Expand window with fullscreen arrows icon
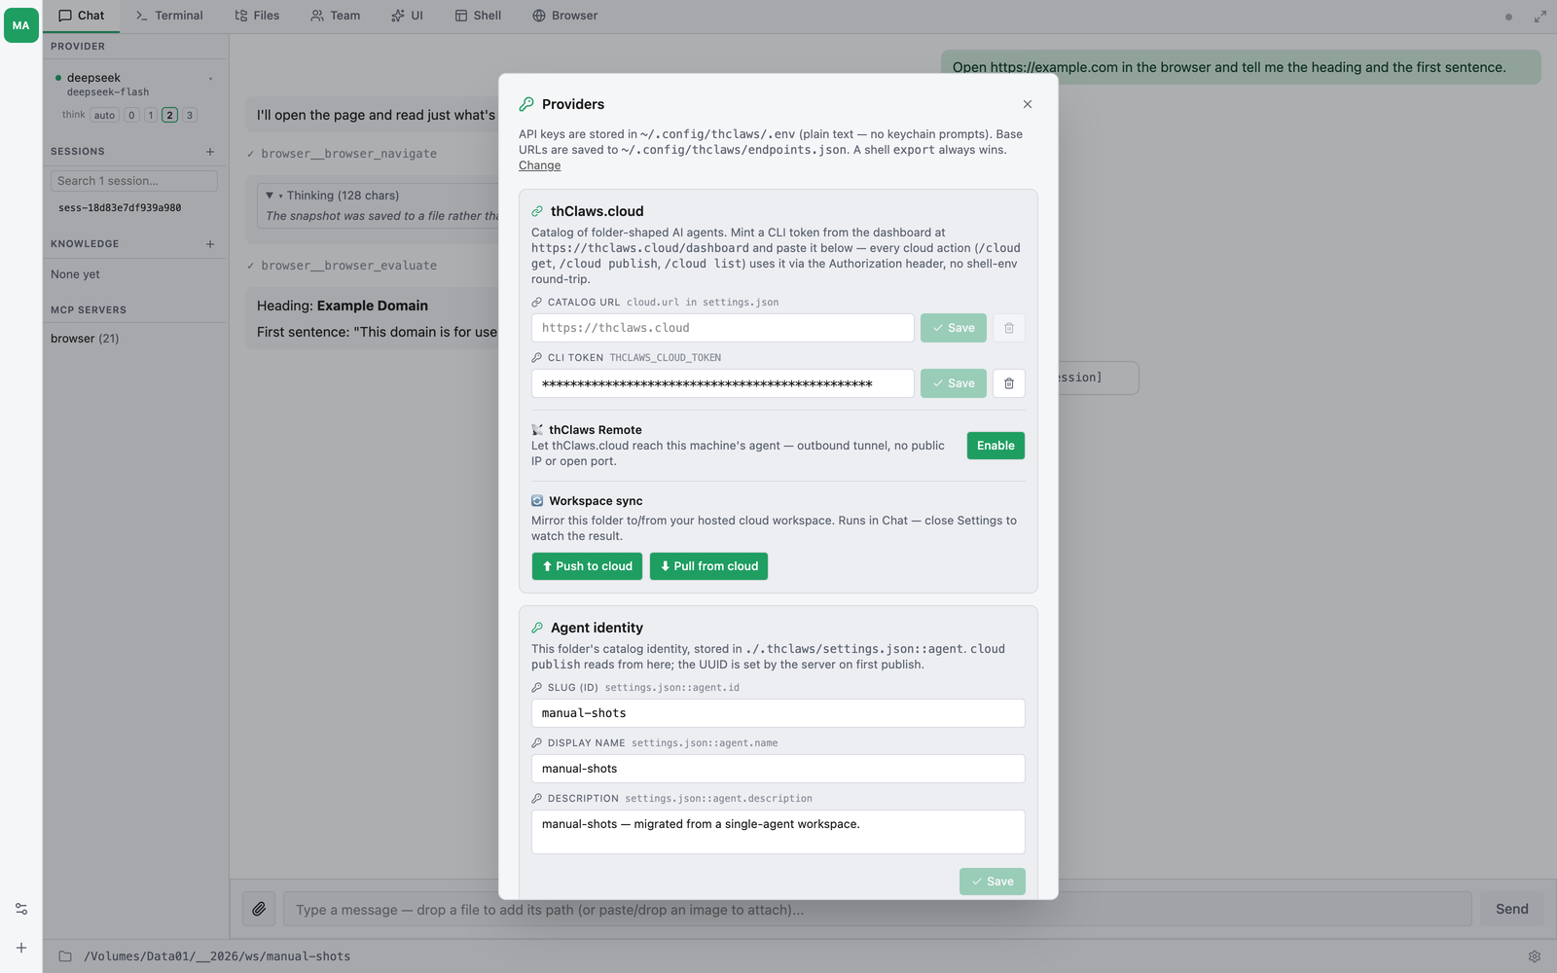1557x973 pixels. coord(1540,17)
